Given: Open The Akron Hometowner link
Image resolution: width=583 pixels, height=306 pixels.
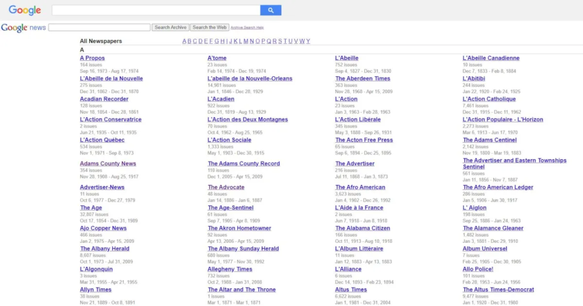Looking at the screenshot, I should point(239,228).
